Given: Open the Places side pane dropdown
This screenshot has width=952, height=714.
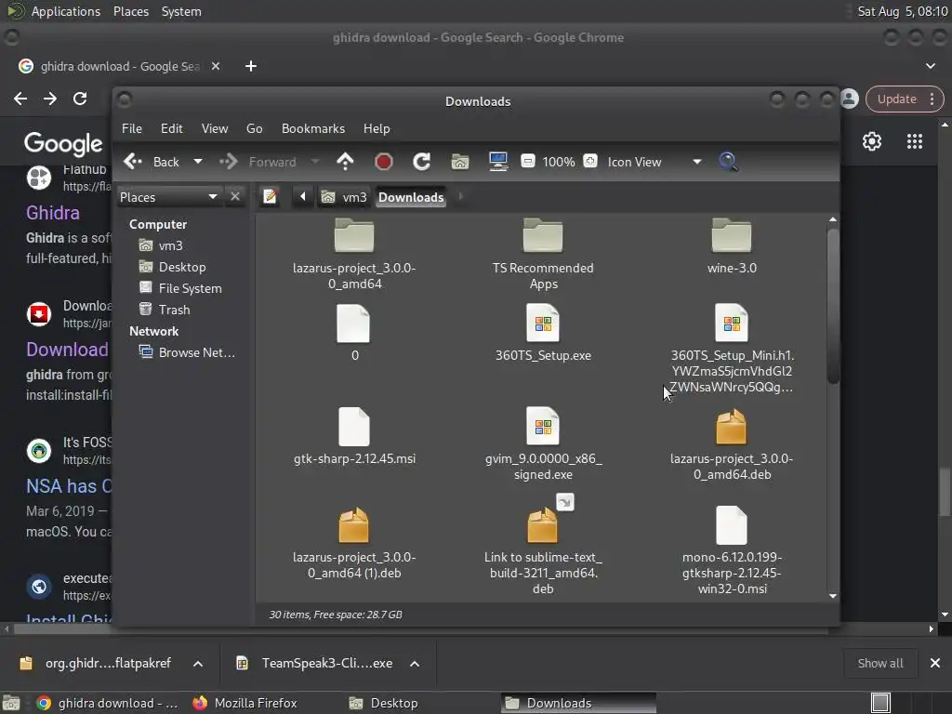Looking at the screenshot, I should point(168,197).
